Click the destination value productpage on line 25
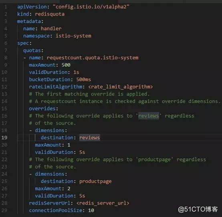 (95, 181)
